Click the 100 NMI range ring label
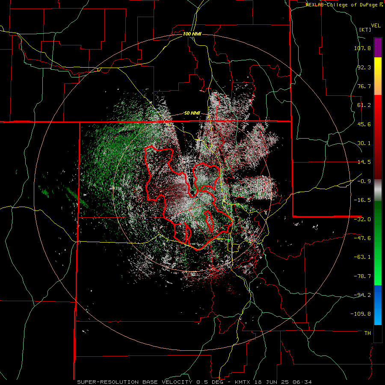Image resolution: width=385 pixels, height=385 pixels. click(192, 34)
